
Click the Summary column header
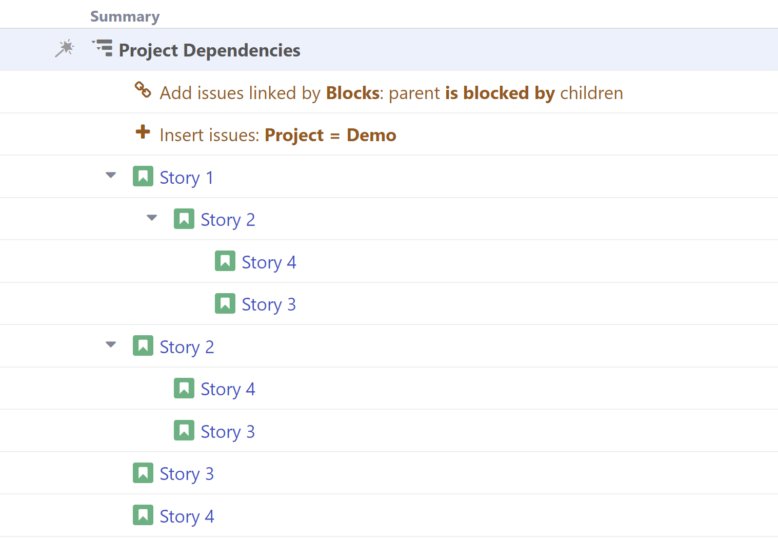click(x=125, y=16)
